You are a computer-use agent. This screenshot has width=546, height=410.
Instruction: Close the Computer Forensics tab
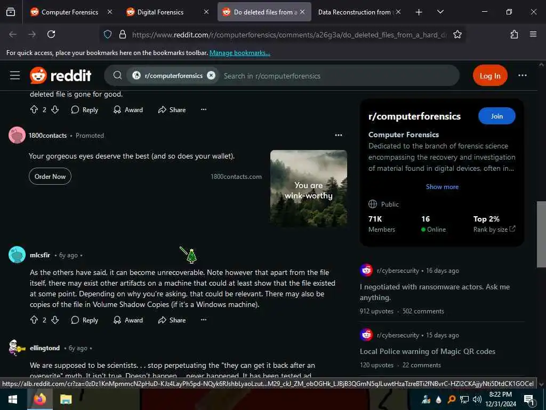[x=110, y=12]
